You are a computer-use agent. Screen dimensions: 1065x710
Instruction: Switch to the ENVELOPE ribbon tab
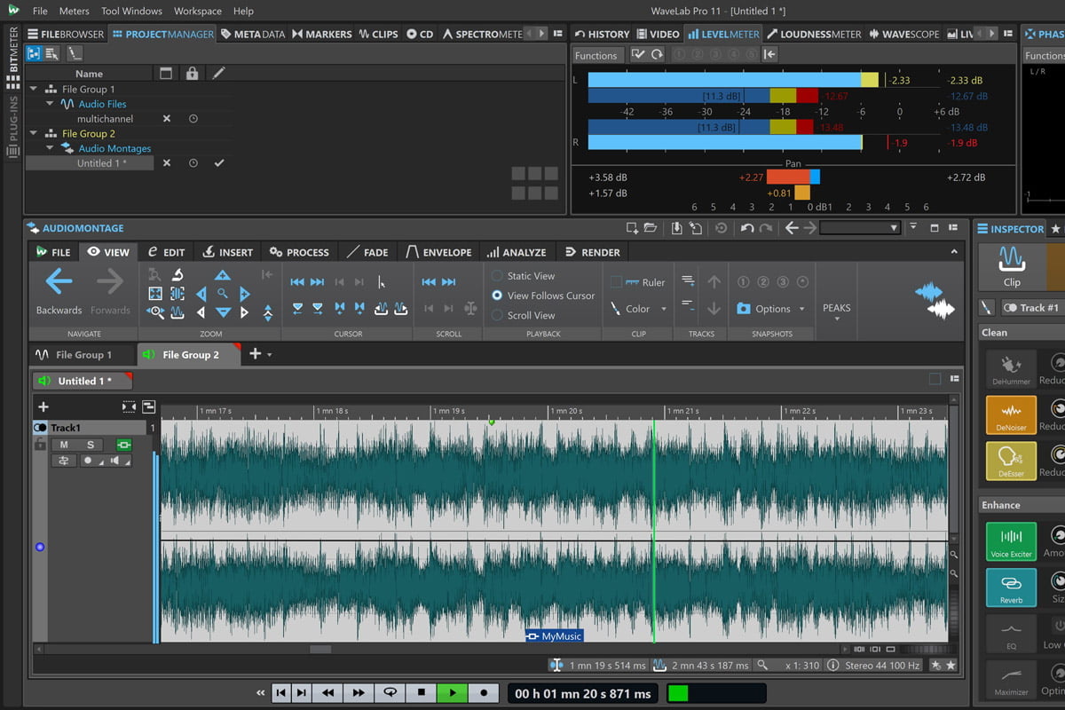point(438,252)
